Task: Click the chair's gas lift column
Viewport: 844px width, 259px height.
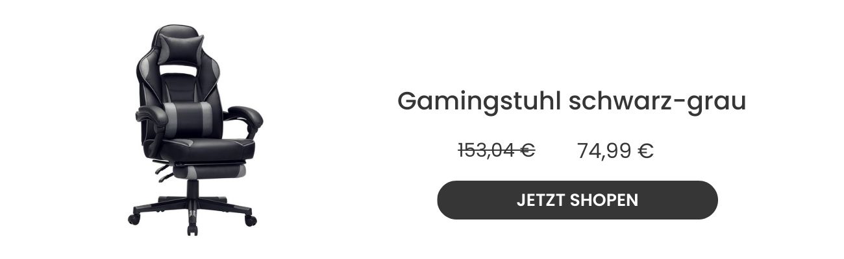Action: [x=193, y=190]
